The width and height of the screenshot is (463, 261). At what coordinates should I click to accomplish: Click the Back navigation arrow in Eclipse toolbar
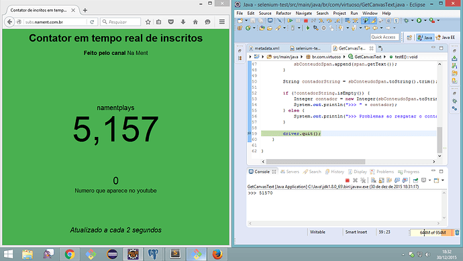[375, 28]
